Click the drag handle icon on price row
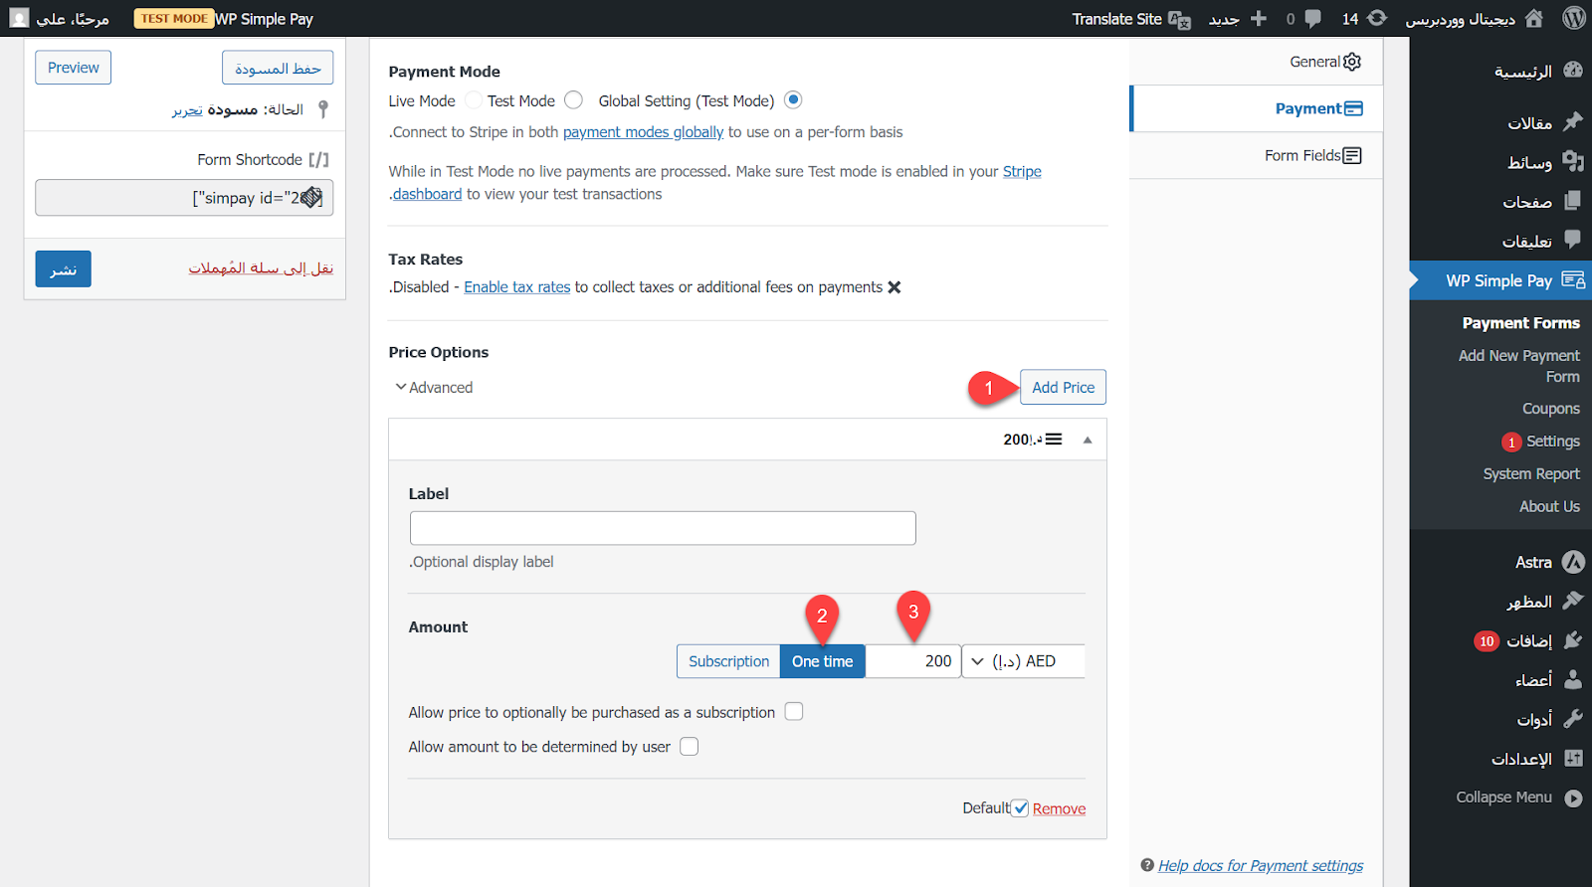This screenshot has width=1592, height=887. (x=1054, y=440)
